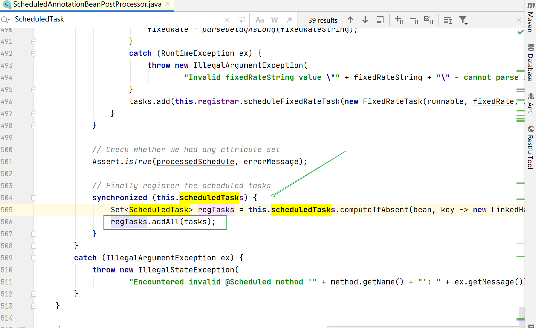Screen dimensions: 536x328
Task: Jump to next search occurrence
Action: pyautogui.click(x=365, y=20)
